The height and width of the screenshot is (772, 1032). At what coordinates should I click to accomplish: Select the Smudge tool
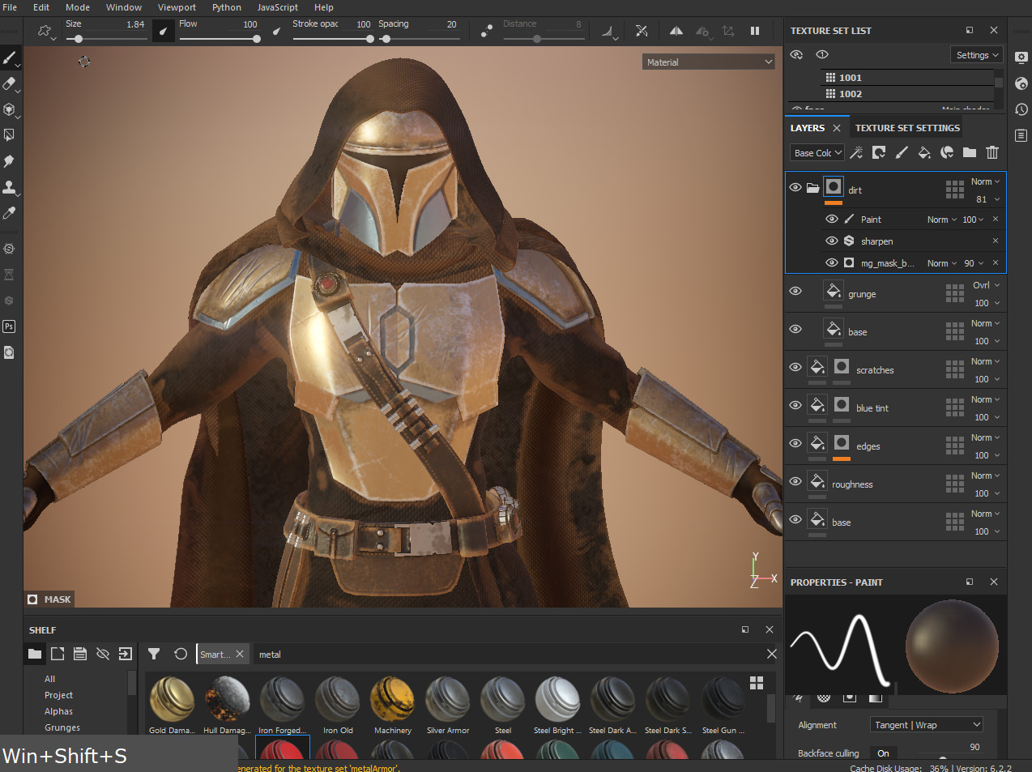pos(9,161)
